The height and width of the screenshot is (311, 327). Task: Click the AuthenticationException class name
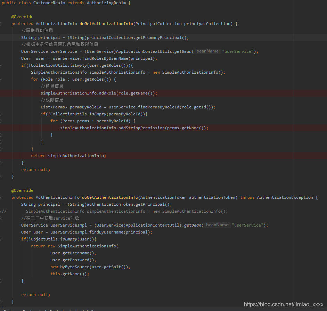point(285,197)
